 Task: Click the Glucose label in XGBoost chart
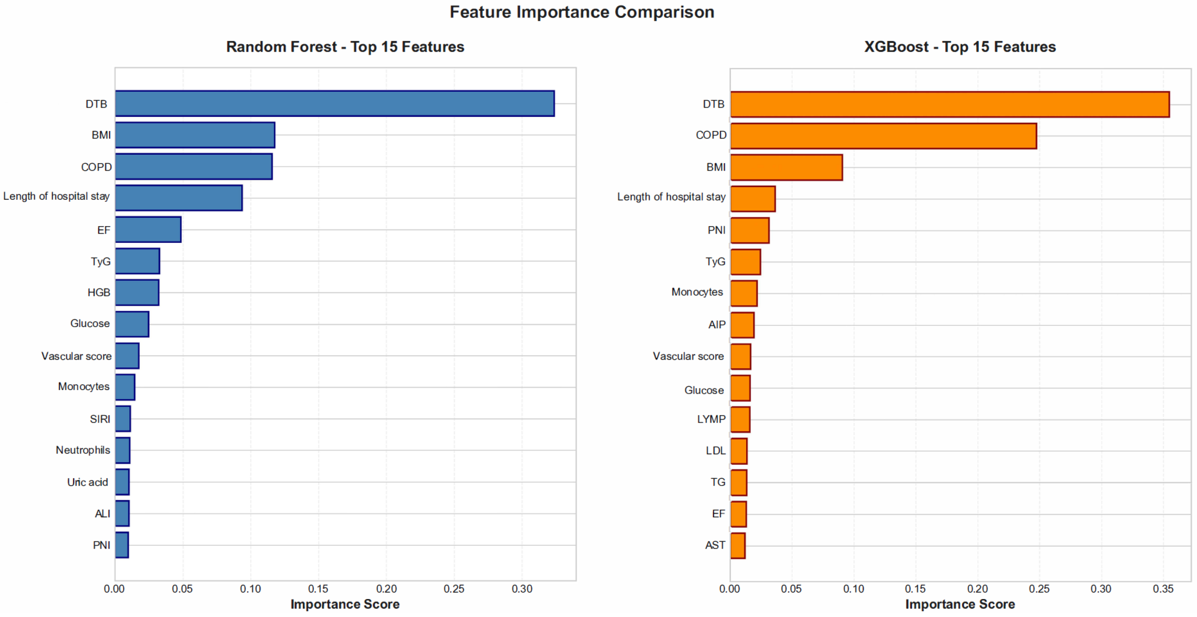705,390
